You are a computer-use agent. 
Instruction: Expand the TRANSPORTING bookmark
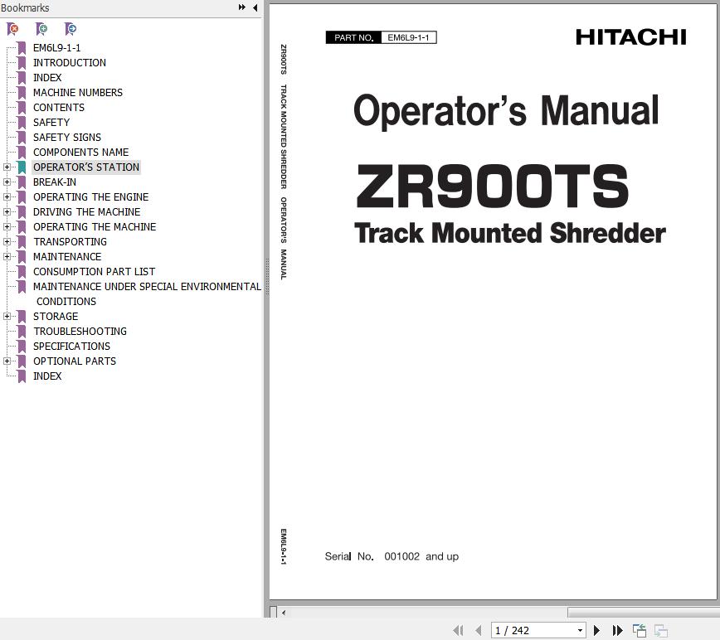pyautogui.click(x=7, y=242)
